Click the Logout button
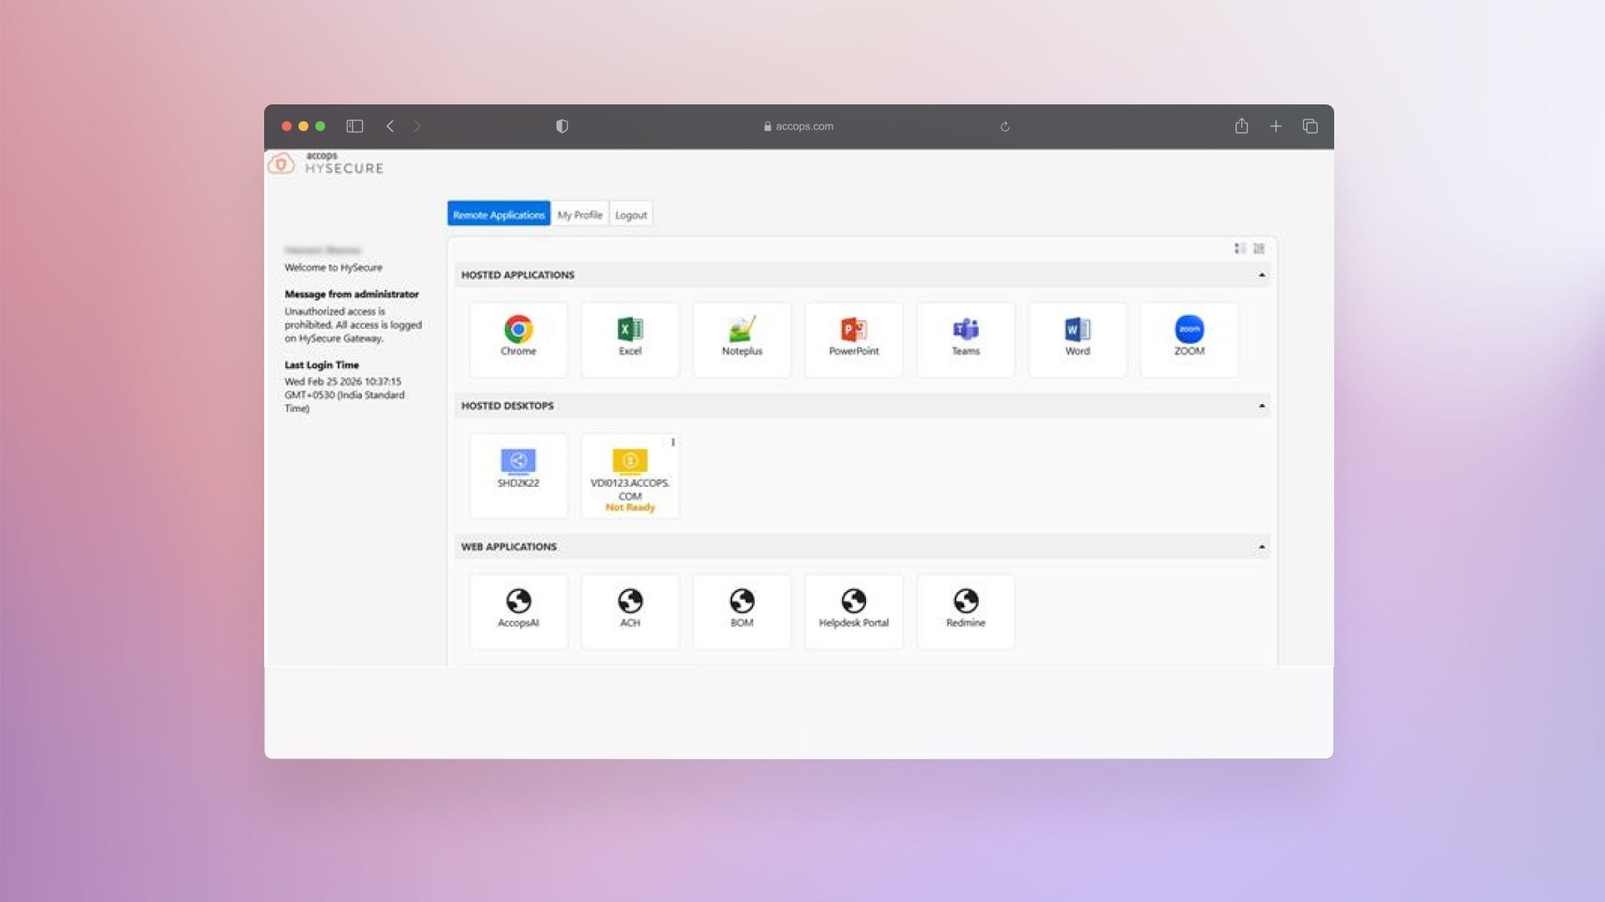This screenshot has height=902, width=1605. pyautogui.click(x=630, y=215)
